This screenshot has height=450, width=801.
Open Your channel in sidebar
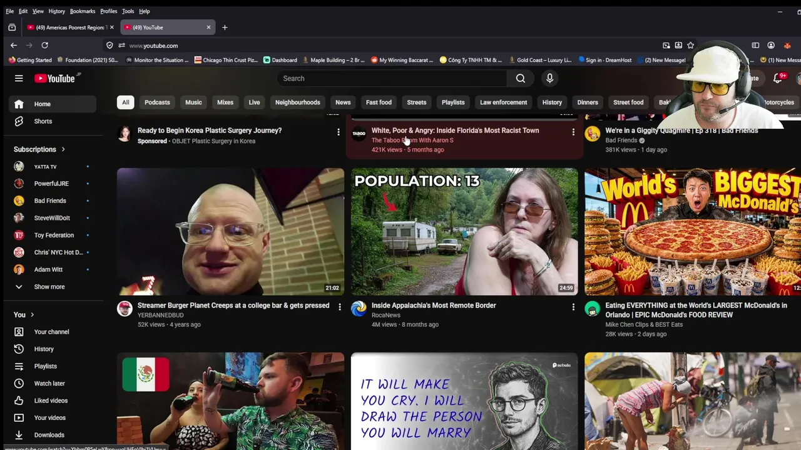pos(53,332)
